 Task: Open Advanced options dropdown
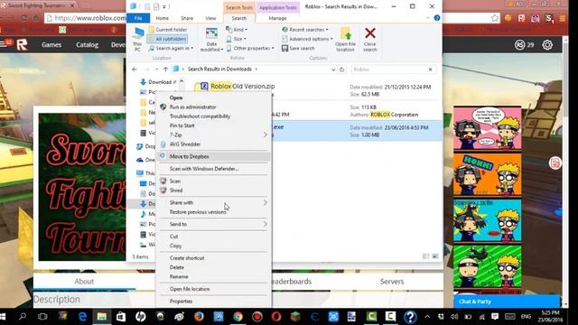coord(307,39)
